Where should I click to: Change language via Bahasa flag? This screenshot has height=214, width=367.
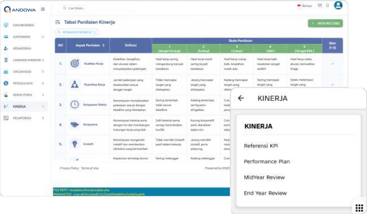(305, 5)
